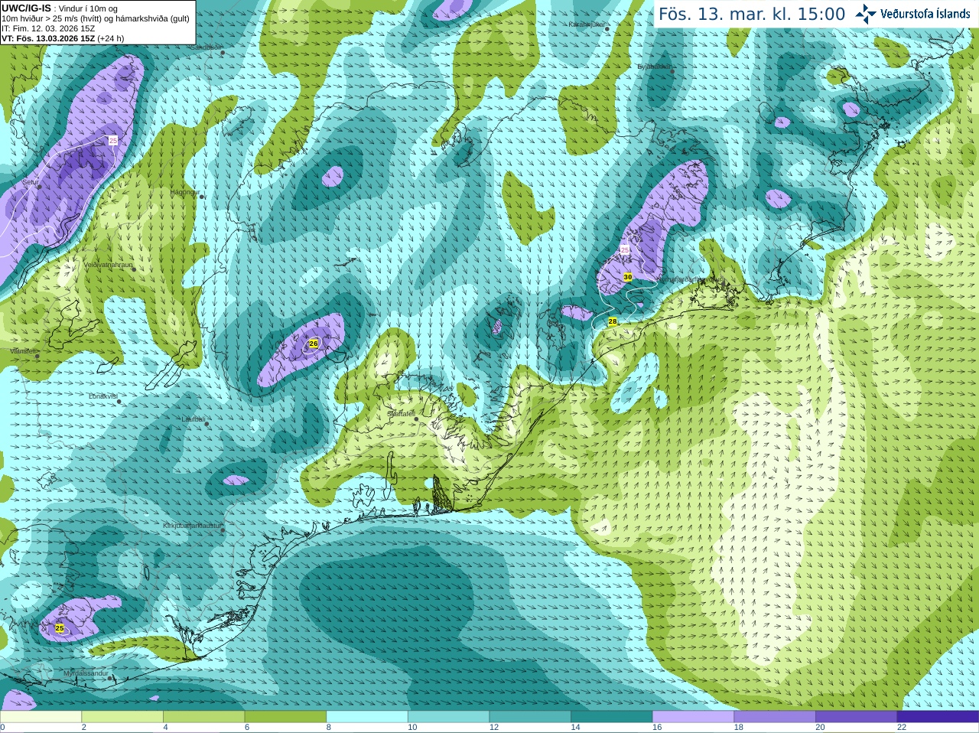Click the Kárahnjúkar station label

(x=587, y=24)
